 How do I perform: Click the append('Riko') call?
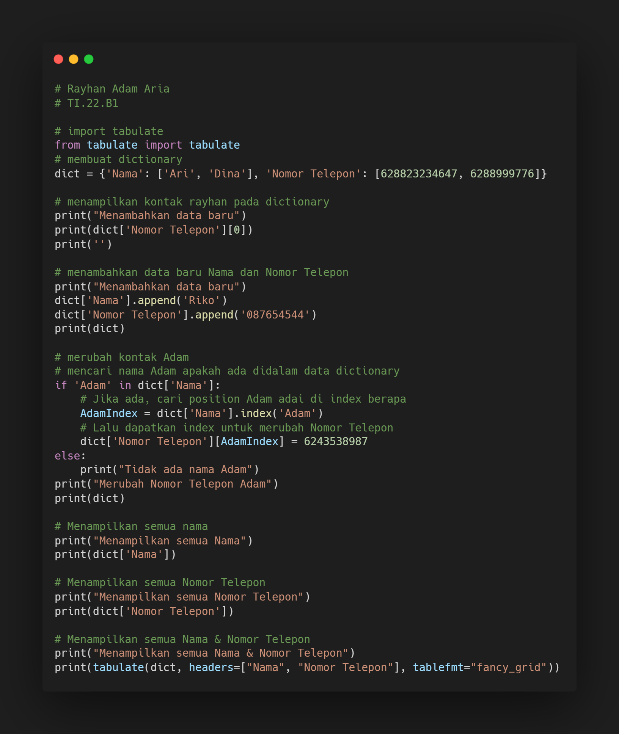coord(178,300)
